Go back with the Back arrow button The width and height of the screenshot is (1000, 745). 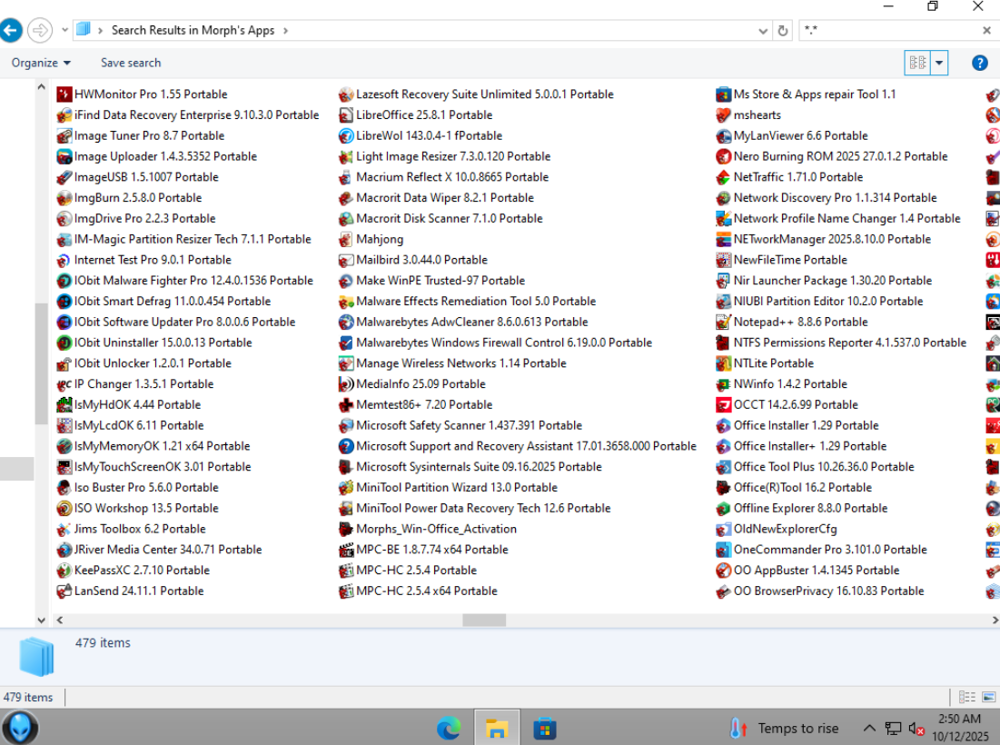[11, 30]
